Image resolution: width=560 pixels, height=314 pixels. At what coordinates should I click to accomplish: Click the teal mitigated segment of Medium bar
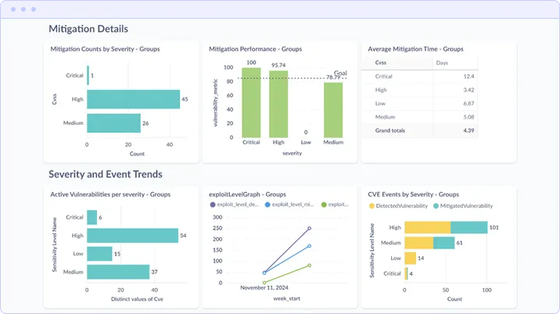coord(443,243)
